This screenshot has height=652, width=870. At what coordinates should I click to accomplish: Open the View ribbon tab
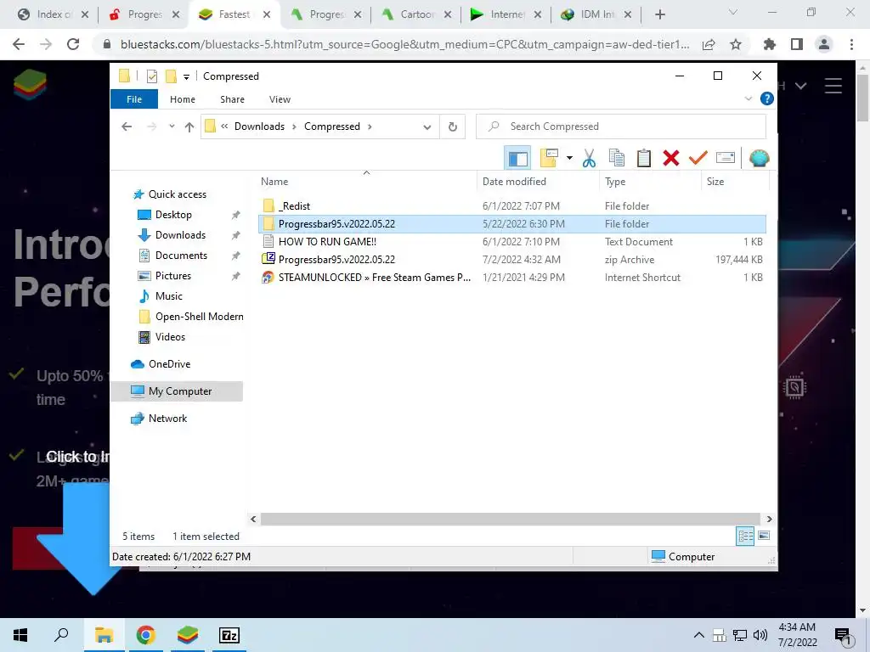pyautogui.click(x=280, y=99)
